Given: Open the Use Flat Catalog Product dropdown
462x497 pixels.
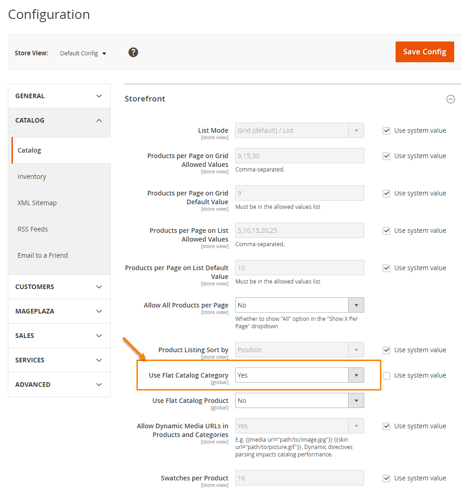Looking at the screenshot, I should 356,400.
